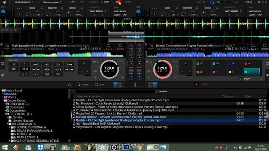
Task: Click POI button in Grid Edit
Action: (x=58, y=75)
